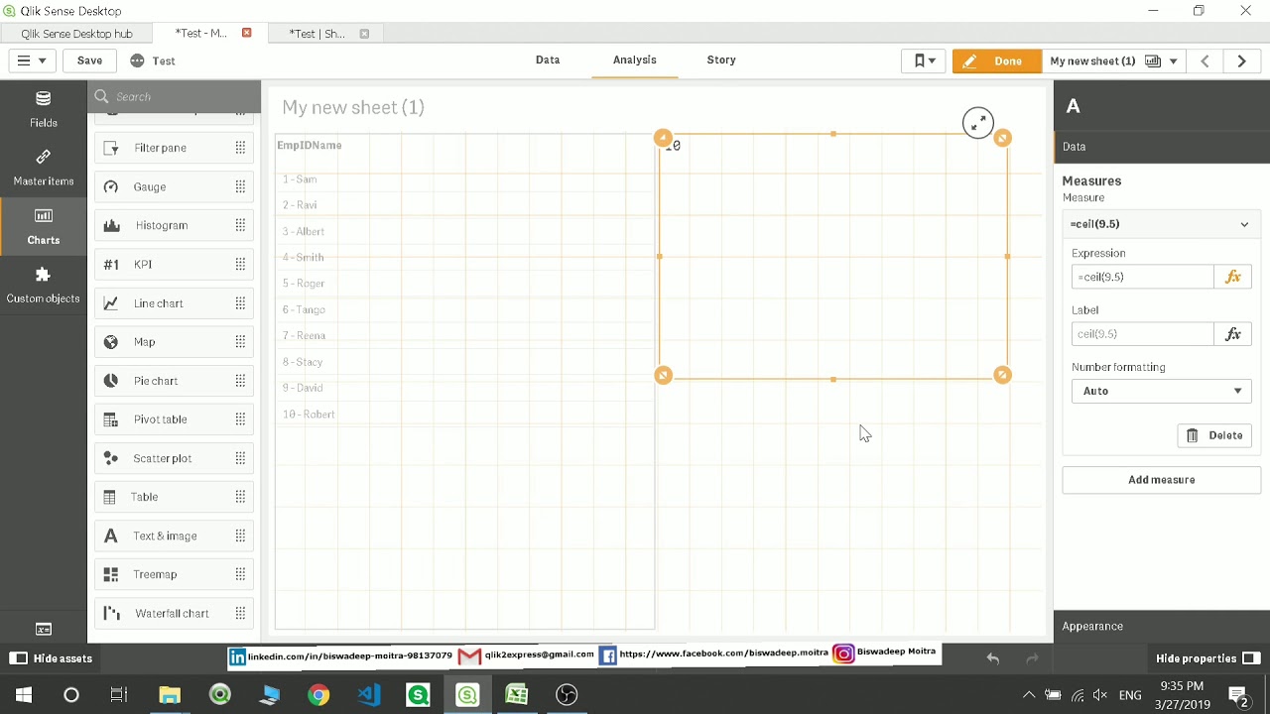
Task: Click the app overview icon beside Test
Action: 137,60
